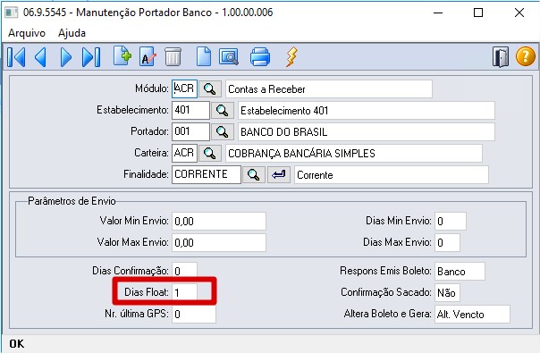The height and width of the screenshot is (353, 540).
Task: Close the Manutenção Portador Banco window
Action: point(519,13)
